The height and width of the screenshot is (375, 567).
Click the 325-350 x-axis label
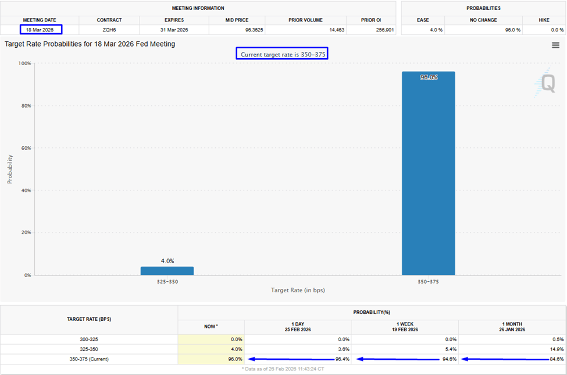click(167, 281)
